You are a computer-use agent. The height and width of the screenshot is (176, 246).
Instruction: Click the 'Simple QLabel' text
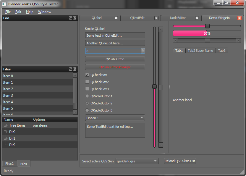(x=95, y=29)
